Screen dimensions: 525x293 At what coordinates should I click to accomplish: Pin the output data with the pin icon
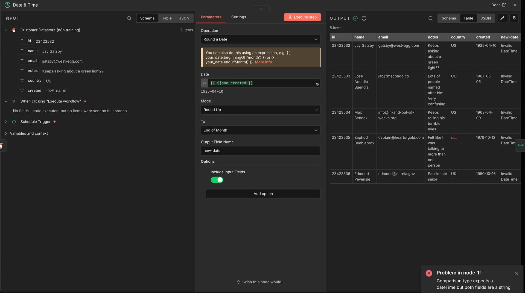pos(514,18)
